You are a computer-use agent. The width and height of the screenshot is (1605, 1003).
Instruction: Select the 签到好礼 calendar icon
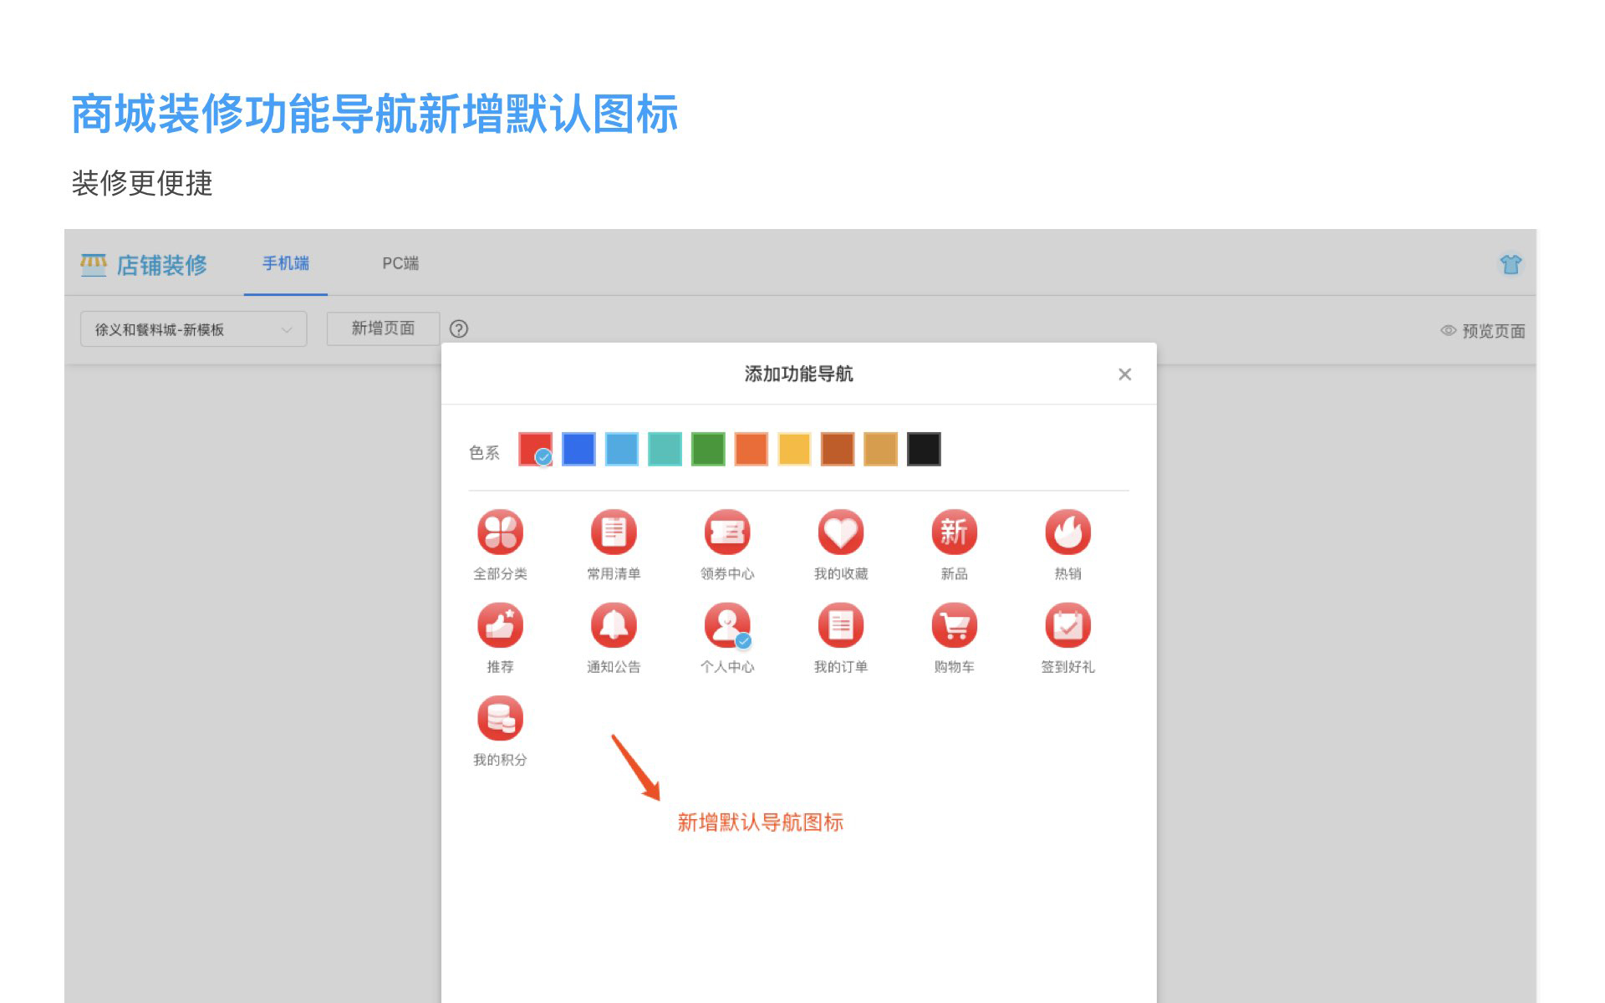[1067, 625]
